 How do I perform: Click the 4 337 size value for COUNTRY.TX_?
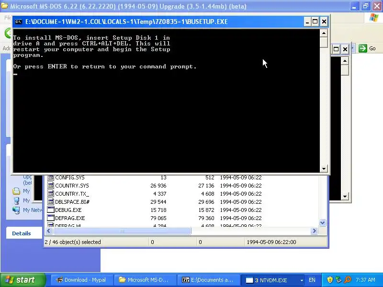[160, 194]
